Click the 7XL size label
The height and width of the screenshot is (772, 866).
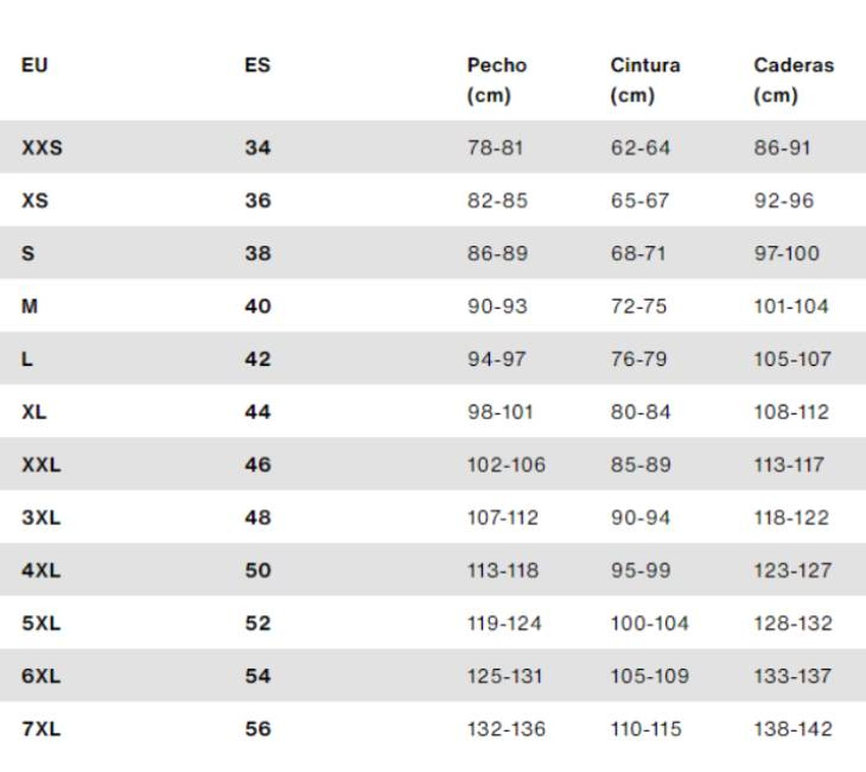pos(41,729)
